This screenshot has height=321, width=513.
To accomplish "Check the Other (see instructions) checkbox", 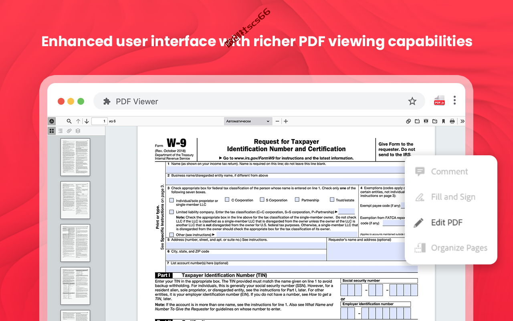I will (172, 235).
